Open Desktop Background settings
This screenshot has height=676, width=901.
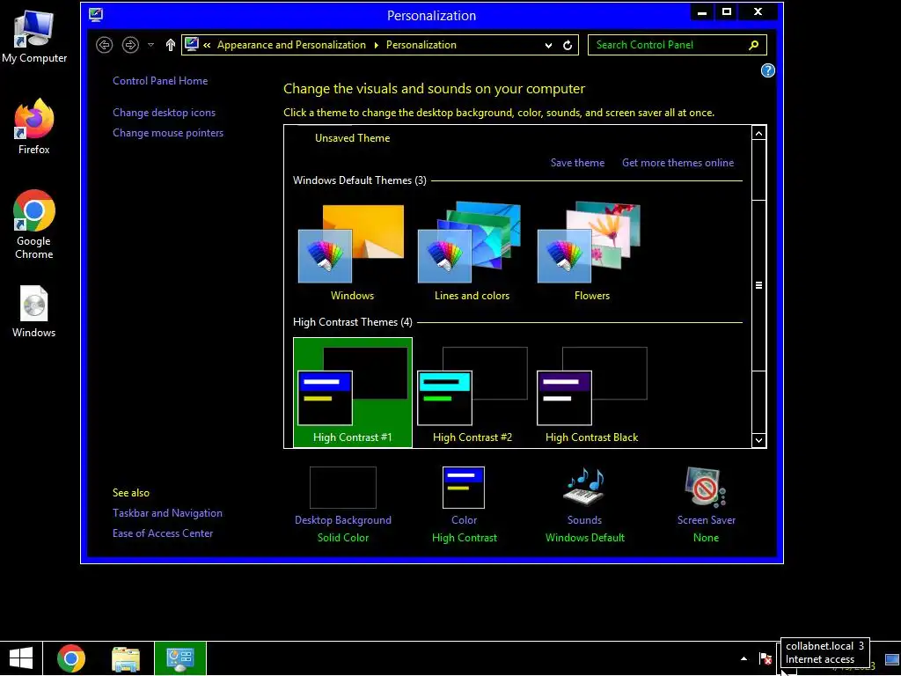(343, 505)
